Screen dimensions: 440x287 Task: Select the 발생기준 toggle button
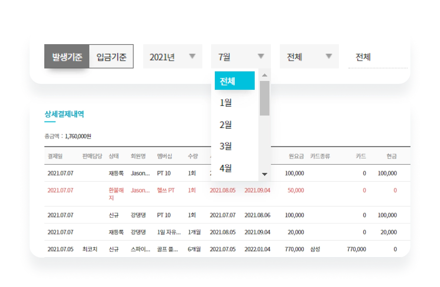(x=67, y=56)
